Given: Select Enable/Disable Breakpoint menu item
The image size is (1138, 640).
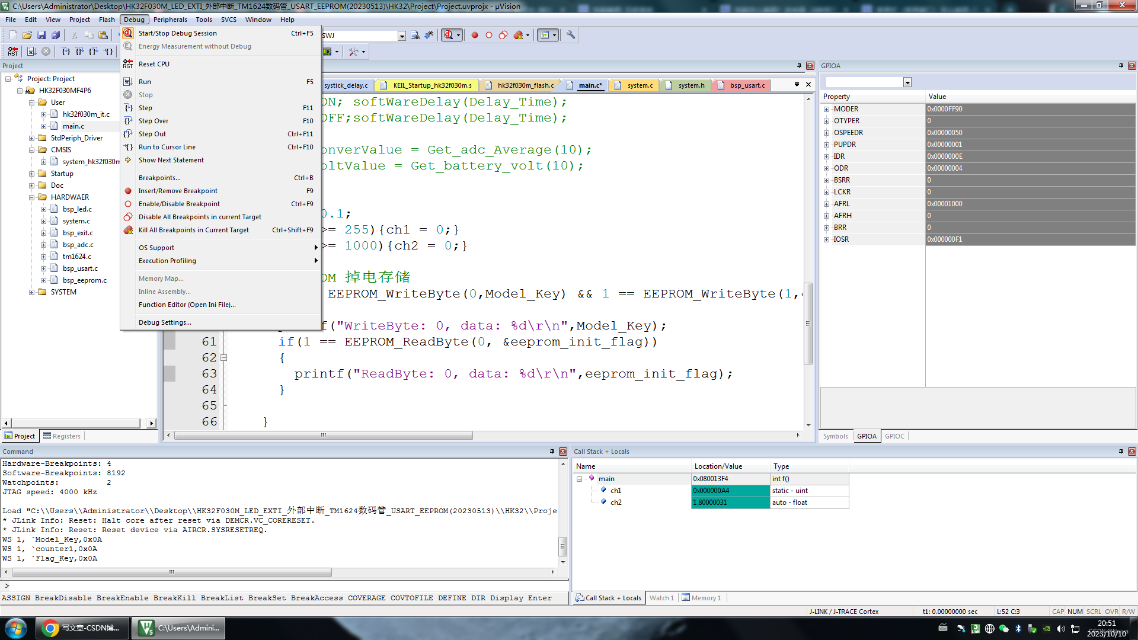Looking at the screenshot, I should [x=179, y=203].
